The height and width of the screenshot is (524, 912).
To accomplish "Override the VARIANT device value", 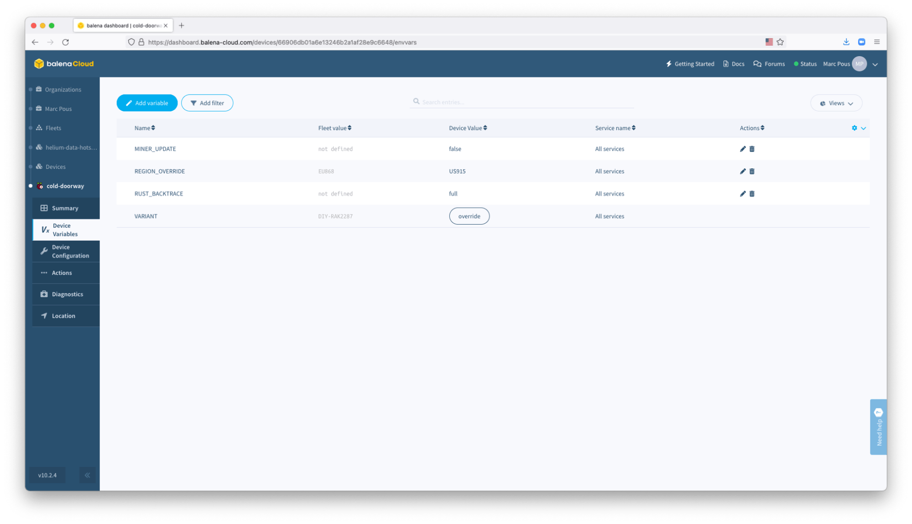I will [x=469, y=216].
